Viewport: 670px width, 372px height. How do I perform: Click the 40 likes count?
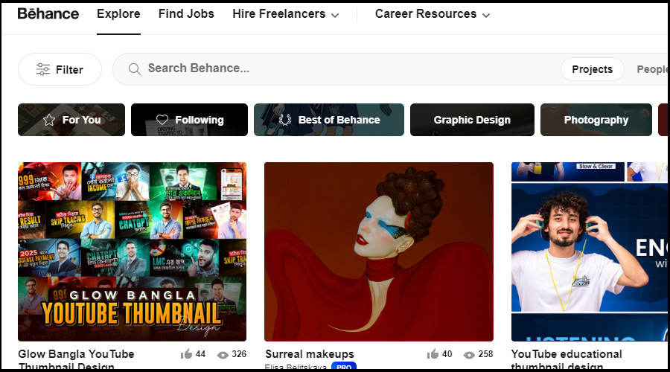[447, 354]
